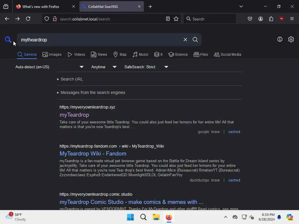Close the CollabNet SearXNG tab

pos(139,6)
